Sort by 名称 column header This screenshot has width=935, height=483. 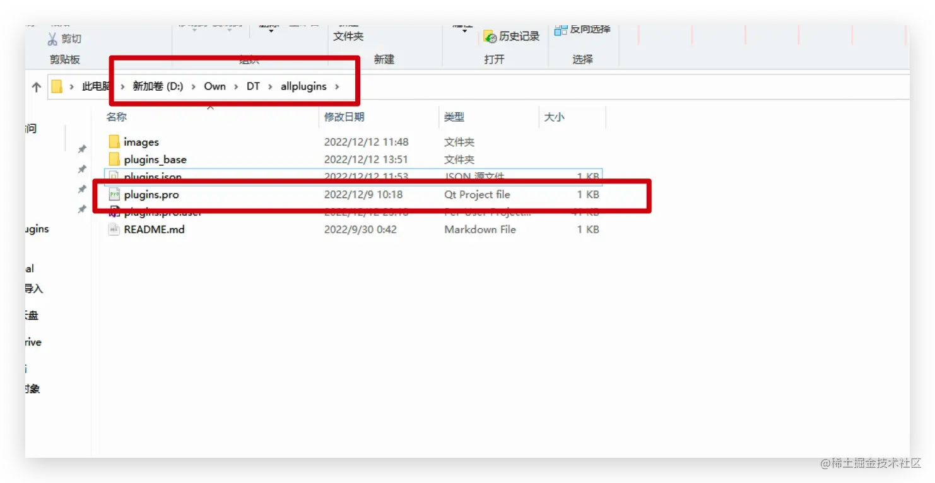click(x=117, y=117)
